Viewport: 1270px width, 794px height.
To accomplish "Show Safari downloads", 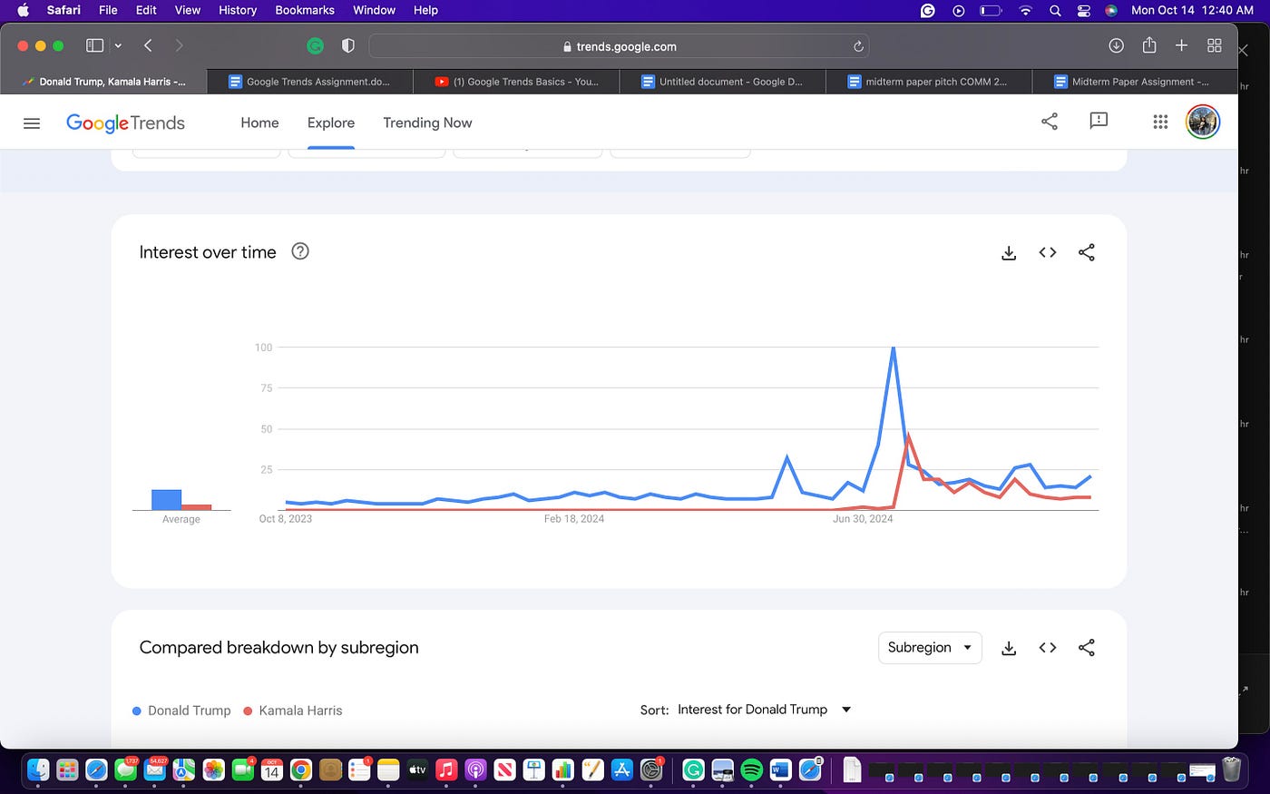I will (1117, 45).
